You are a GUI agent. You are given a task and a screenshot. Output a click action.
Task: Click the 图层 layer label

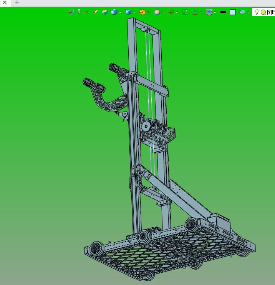coord(271,12)
